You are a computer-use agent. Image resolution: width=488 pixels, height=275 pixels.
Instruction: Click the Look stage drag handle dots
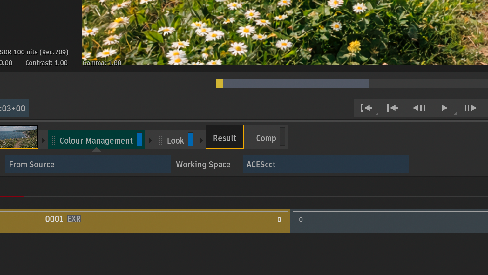point(161,140)
